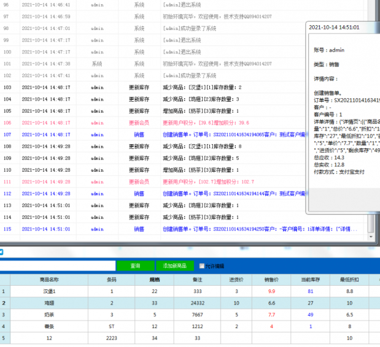Screen dimensions: 380x347
Task: Select the red 7.7 sale price cell
Action: pyautogui.click(x=271, y=315)
